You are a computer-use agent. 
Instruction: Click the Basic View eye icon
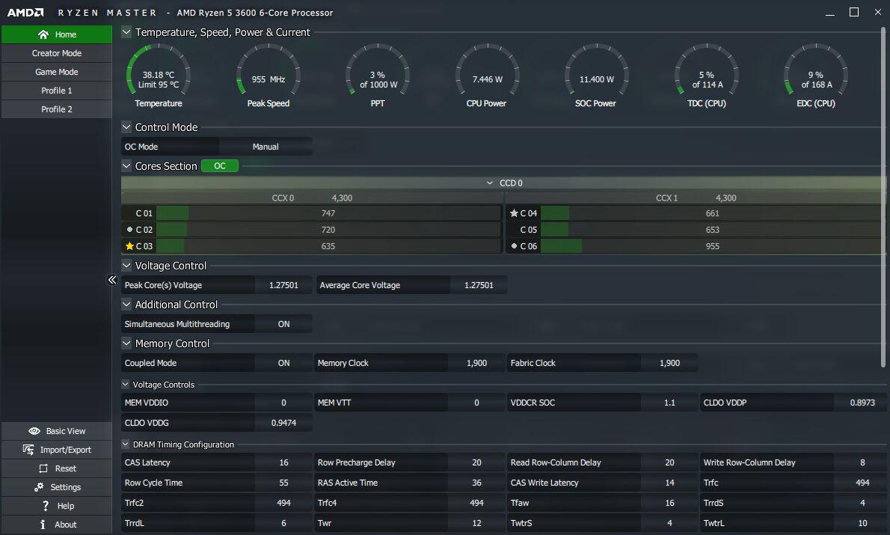coord(34,431)
